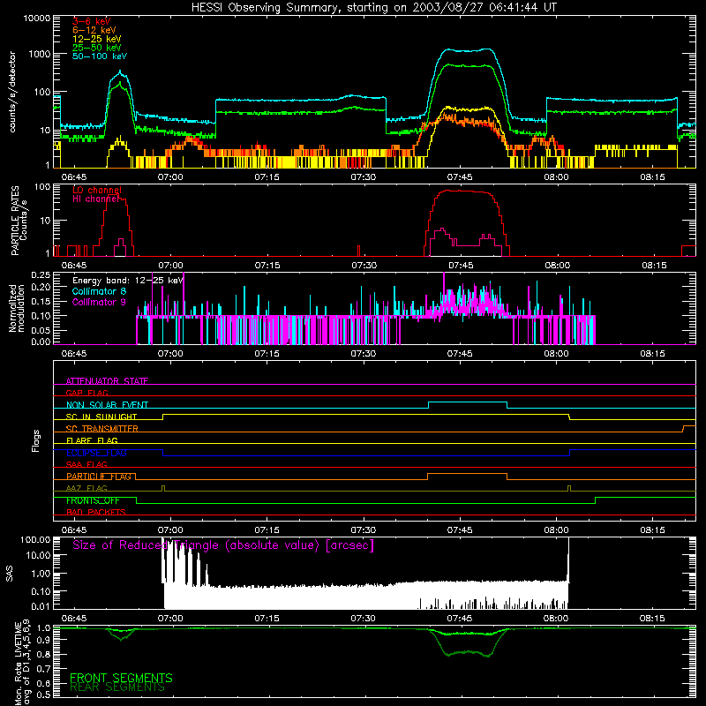This screenshot has height=706, width=706.
Task: Click the blue ECLIPSE_FLAG label
Action: (96, 453)
